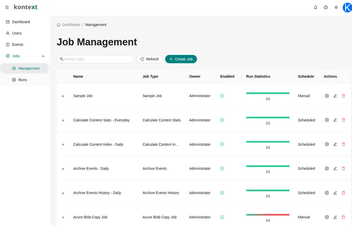The width and height of the screenshot is (352, 226).
Task: Open the hamburger menu icon
Action: [x=7, y=7]
